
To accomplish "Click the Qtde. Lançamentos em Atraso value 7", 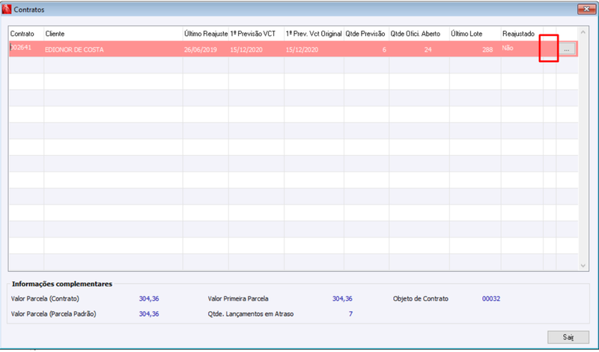I will click(350, 314).
